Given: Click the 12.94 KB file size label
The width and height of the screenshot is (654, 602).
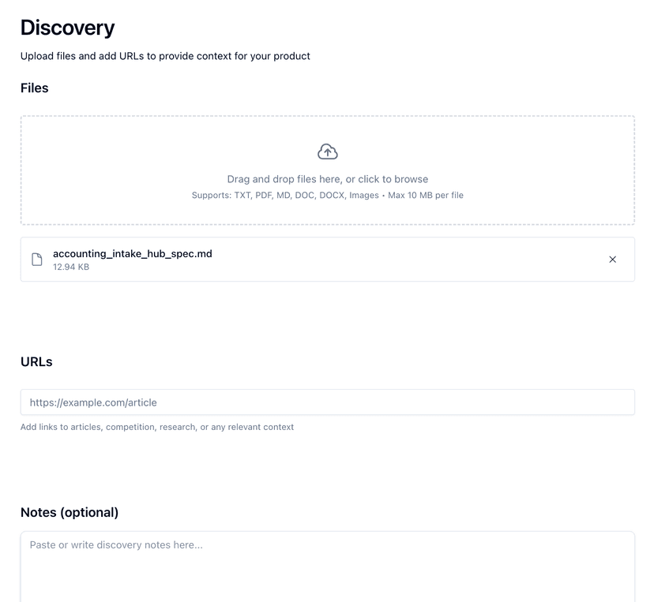Looking at the screenshot, I should 70,267.
